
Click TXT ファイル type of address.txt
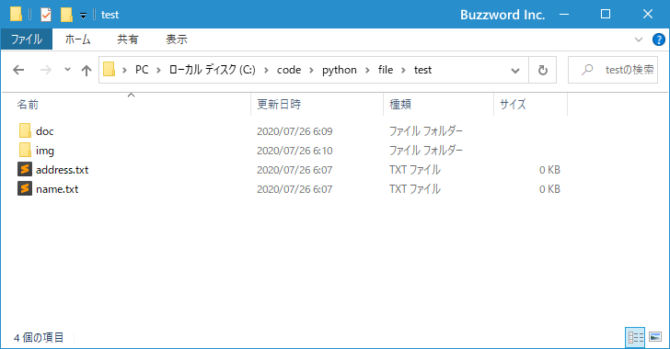tap(414, 170)
